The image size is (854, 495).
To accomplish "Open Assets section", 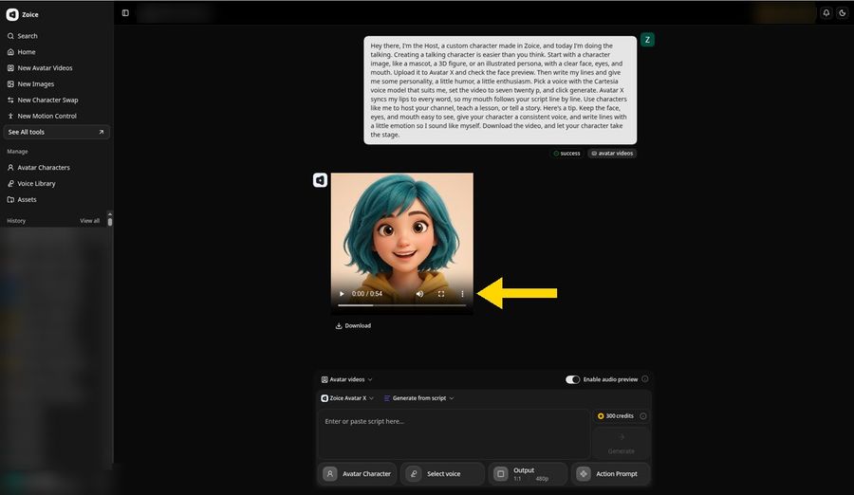I will 22,199.
